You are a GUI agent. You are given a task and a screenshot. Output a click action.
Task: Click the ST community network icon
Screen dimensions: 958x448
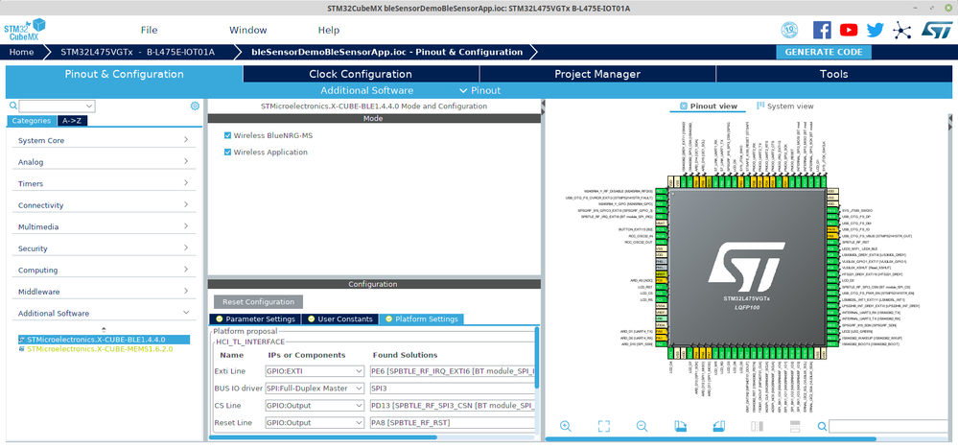coord(901,30)
